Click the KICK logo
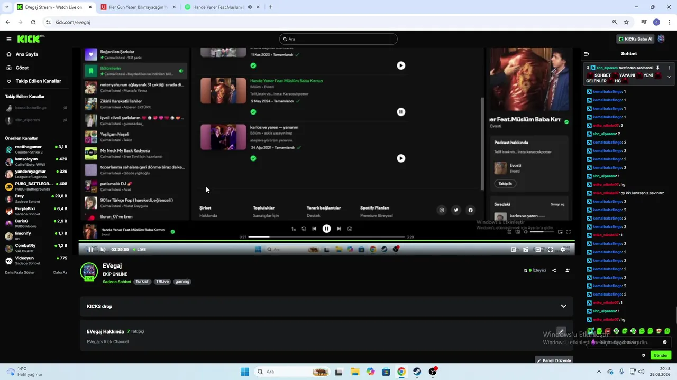The image size is (677, 380). coord(31,39)
